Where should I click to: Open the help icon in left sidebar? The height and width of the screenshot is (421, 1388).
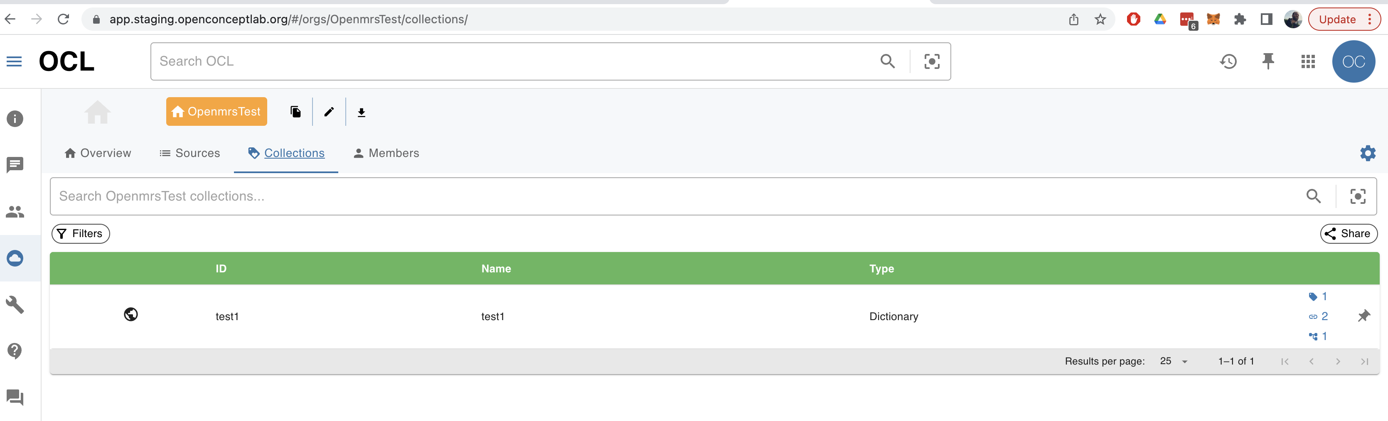point(15,351)
